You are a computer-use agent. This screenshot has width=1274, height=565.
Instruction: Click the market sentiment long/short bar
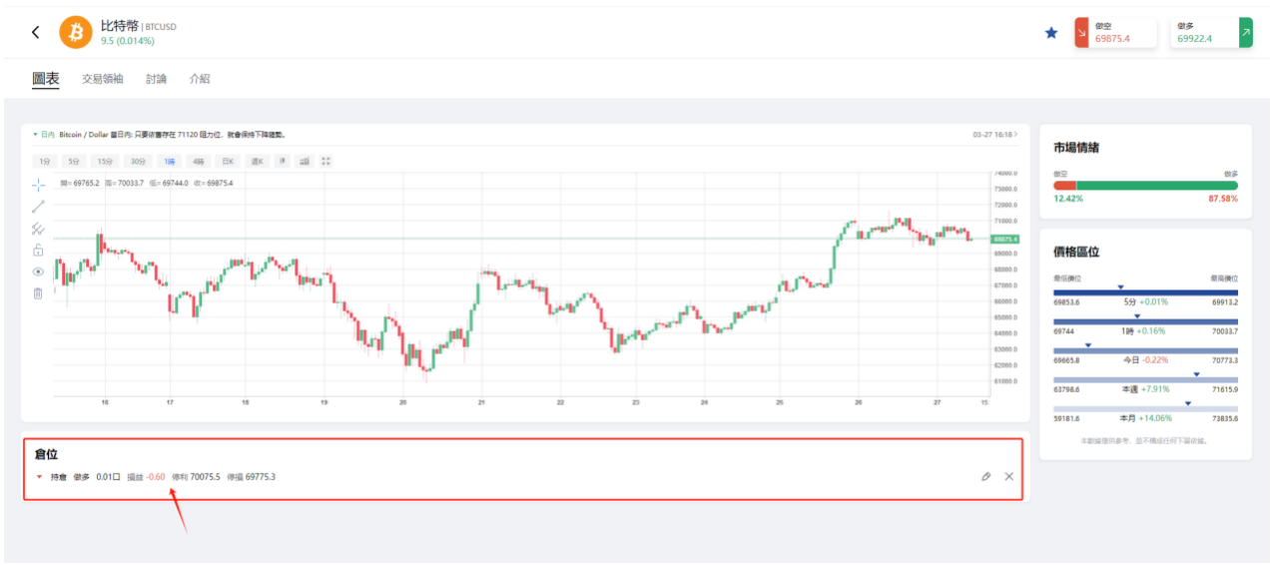pyautogui.click(x=1145, y=185)
